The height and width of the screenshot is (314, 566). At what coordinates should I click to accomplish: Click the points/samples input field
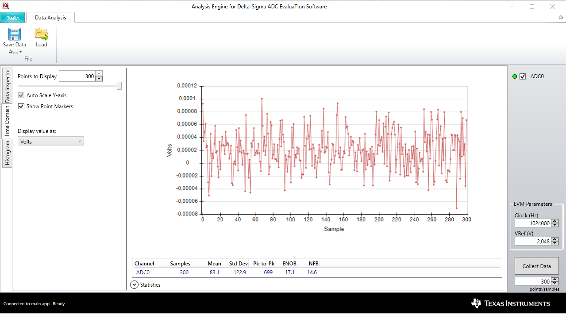coord(533,282)
